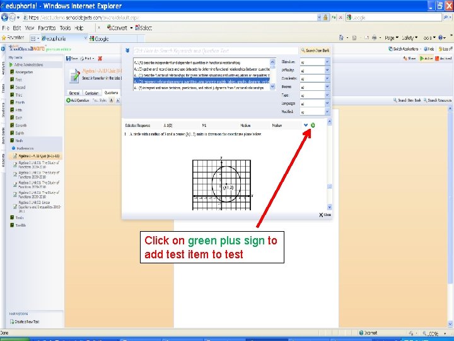The image size is (454, 341).
Task: Open the Favorites menu in menu bar
Action: pyautogui.click(x=47, y=28)
